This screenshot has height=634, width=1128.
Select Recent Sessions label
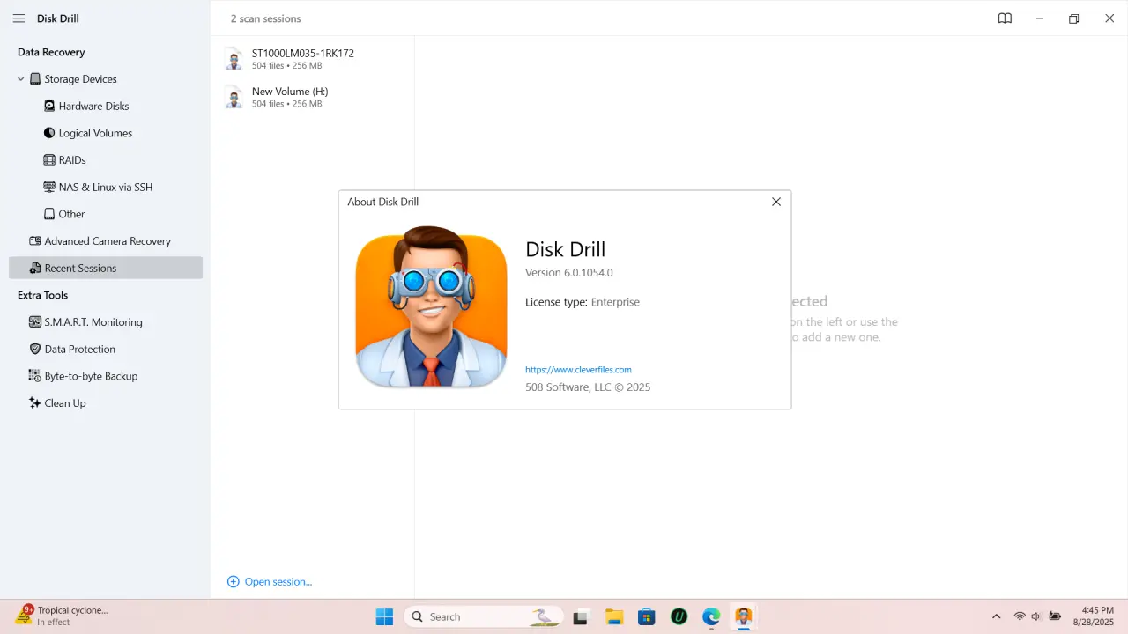pos(80,268)
